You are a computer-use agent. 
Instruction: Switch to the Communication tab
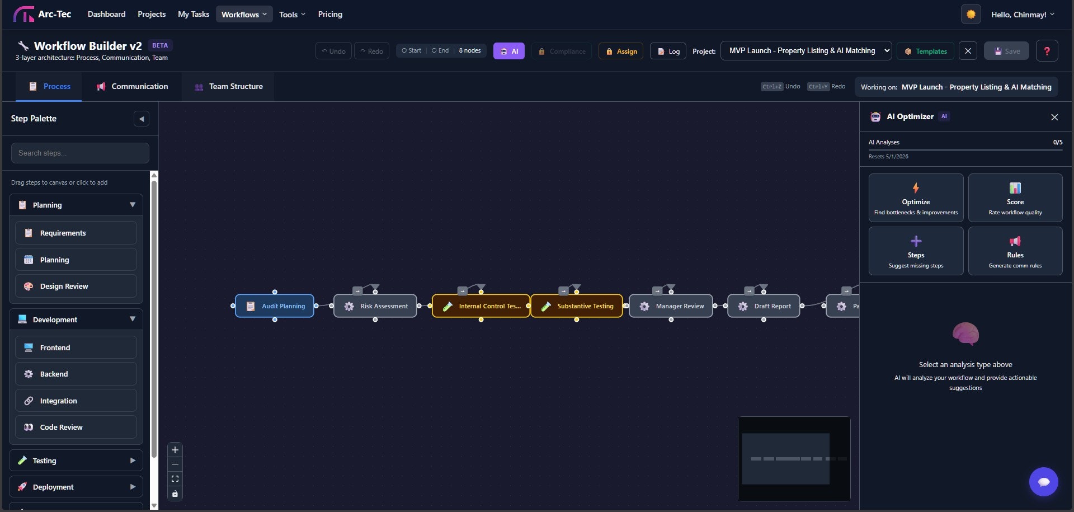point(132,86)
